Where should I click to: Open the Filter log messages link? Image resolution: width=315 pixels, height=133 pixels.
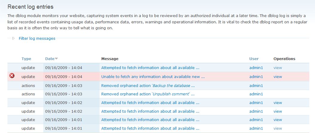(x=37, y=38)
